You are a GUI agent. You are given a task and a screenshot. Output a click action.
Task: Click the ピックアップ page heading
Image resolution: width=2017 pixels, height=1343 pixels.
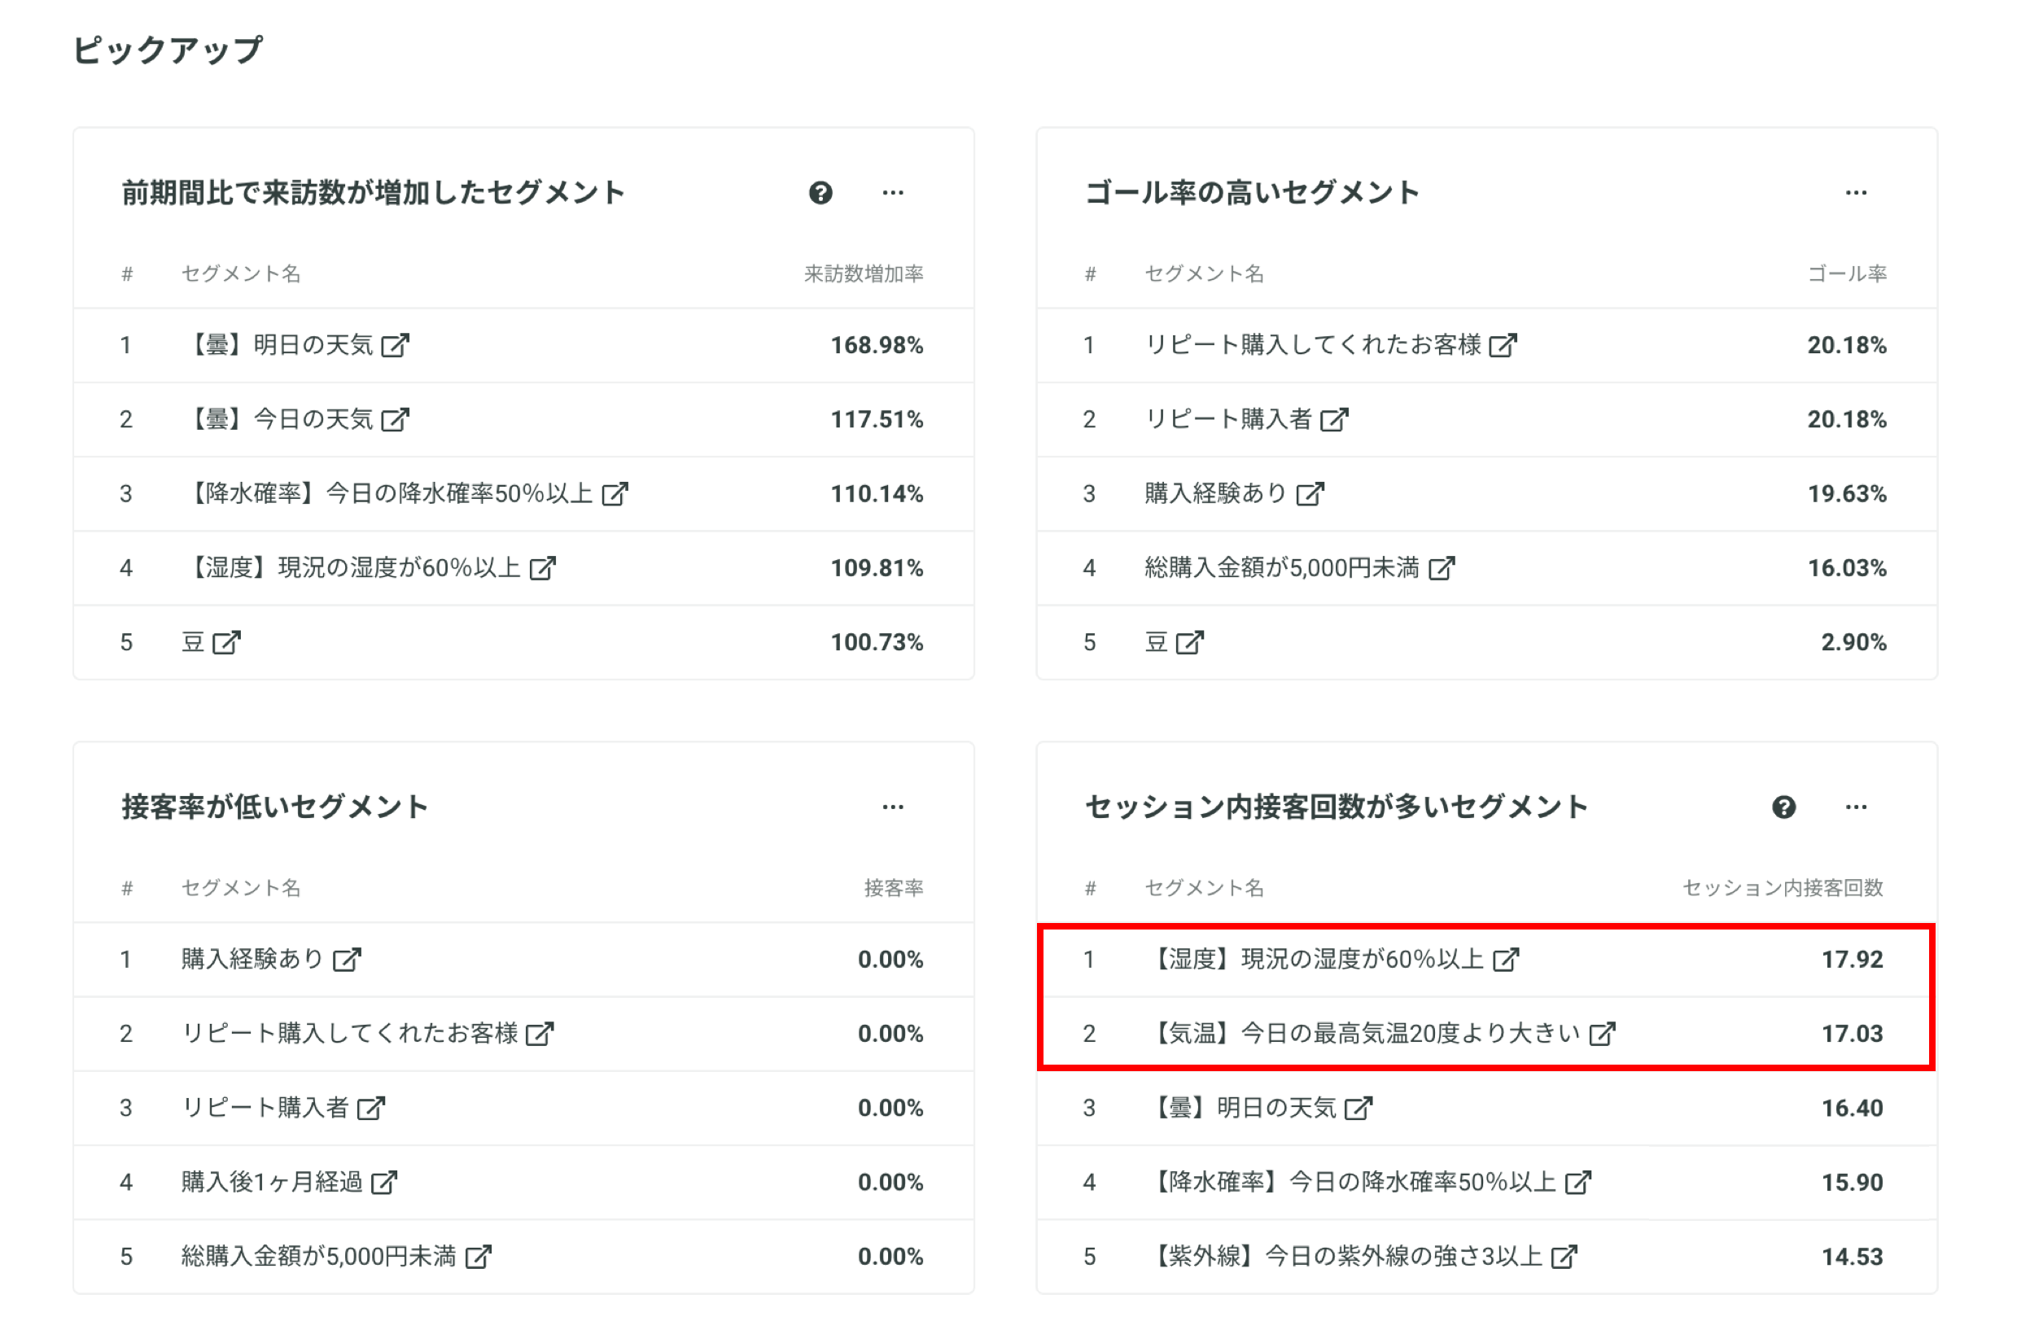pyautogui.click(x=168, y=50)
